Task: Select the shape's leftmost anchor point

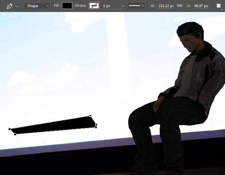Action: click(10, 129)
